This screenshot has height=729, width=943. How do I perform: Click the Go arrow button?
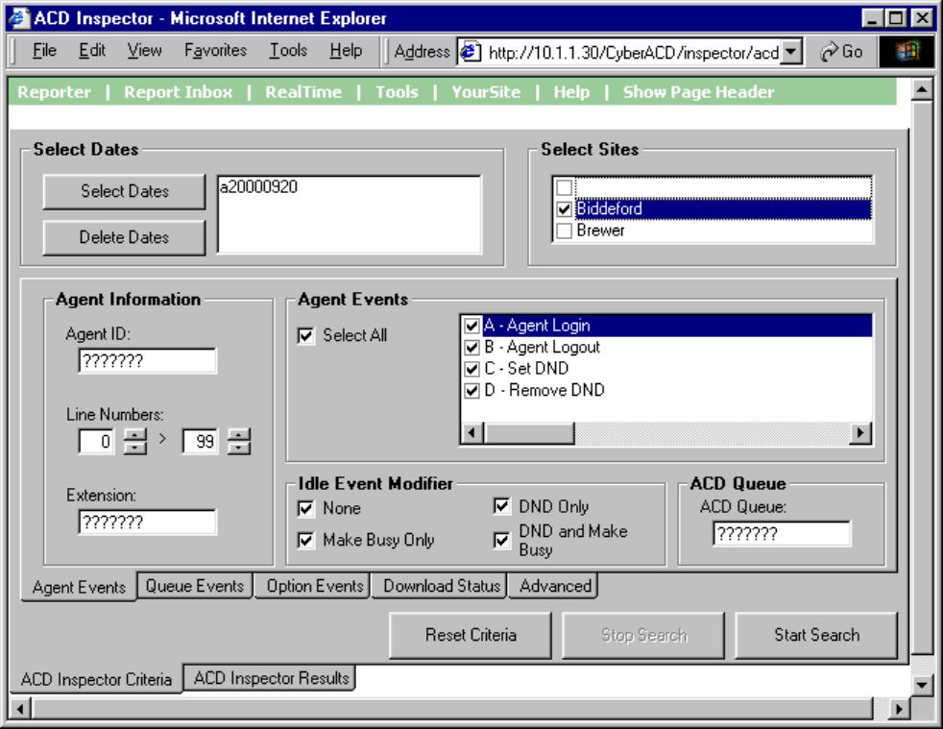[841, 52]
